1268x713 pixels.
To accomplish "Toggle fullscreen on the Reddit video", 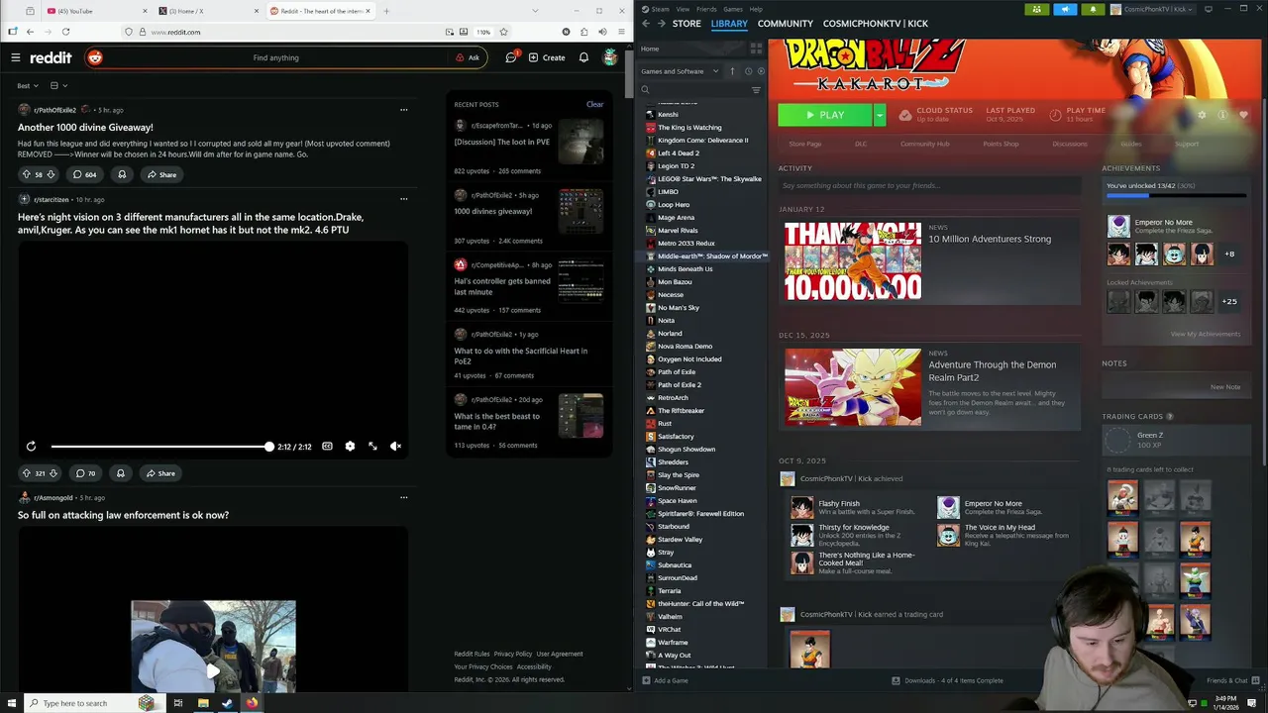I will [x=372, y=447].
